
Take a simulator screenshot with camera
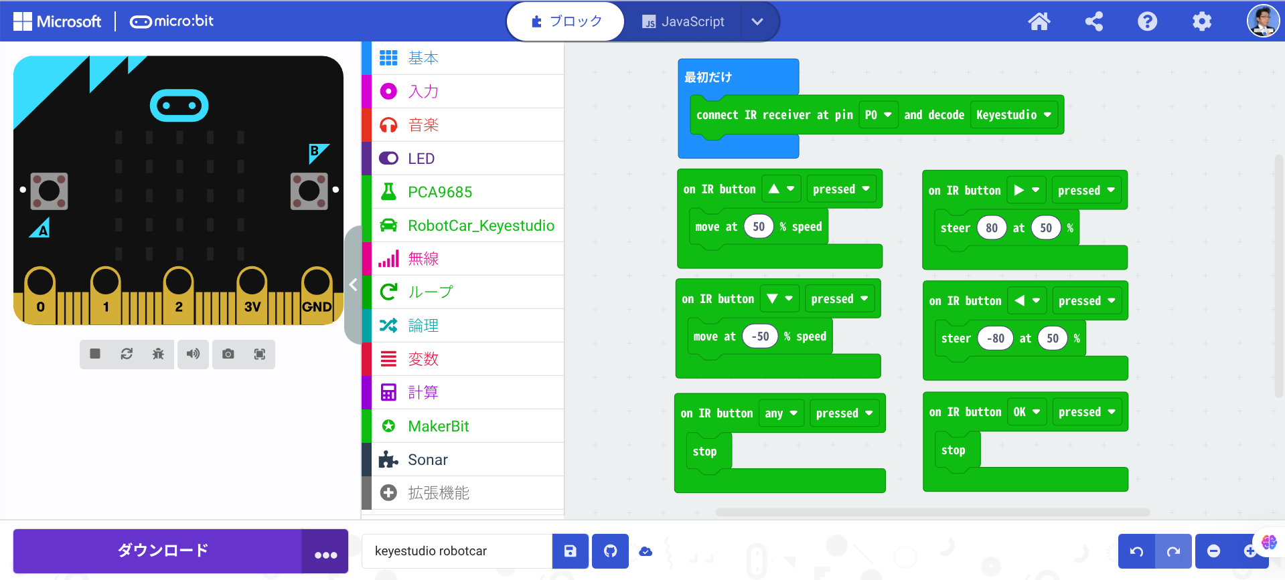228,354
